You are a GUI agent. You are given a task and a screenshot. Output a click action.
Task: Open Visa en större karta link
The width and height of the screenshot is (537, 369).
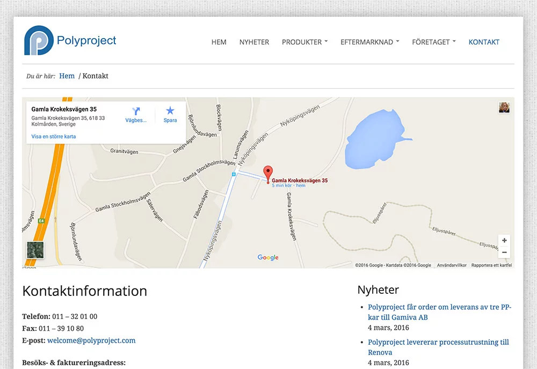point(54,136)
